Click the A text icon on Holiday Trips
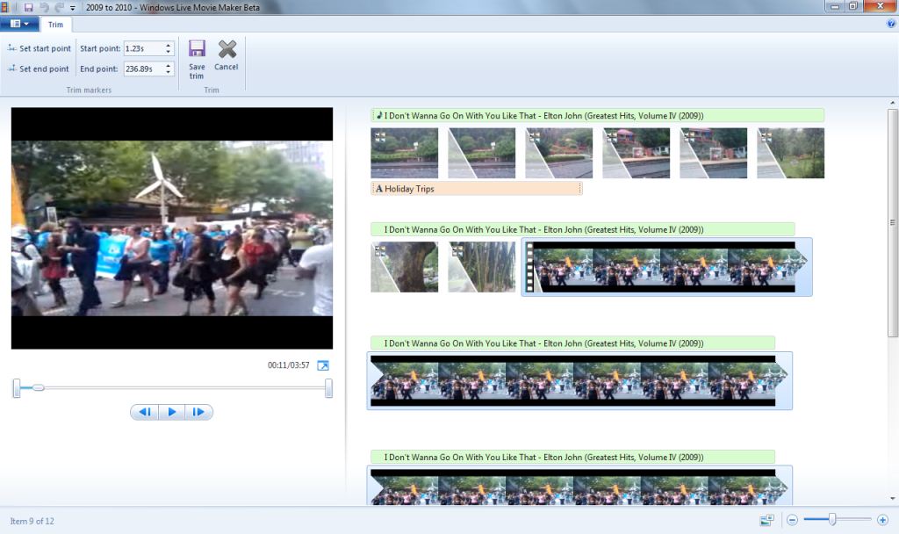899x534 pixels. pos(379,189)
